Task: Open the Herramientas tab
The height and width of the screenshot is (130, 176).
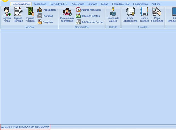Action: [x=140, y=4]
